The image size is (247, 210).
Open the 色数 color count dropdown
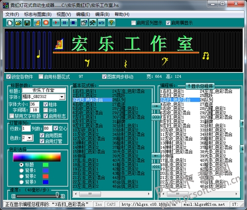click(x=30, y=138)
